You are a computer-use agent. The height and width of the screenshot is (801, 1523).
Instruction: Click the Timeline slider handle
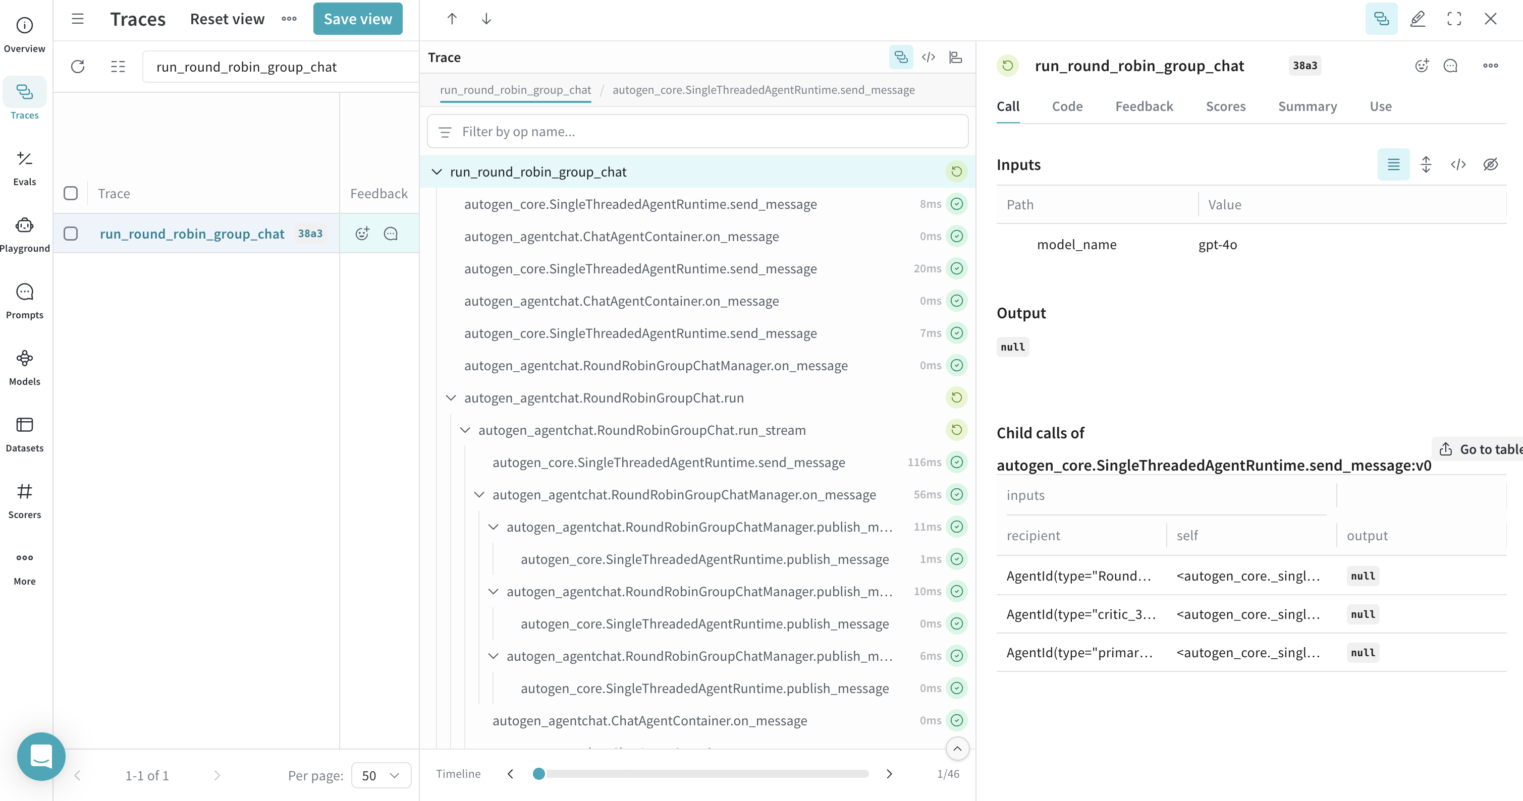tap(538, 774)
